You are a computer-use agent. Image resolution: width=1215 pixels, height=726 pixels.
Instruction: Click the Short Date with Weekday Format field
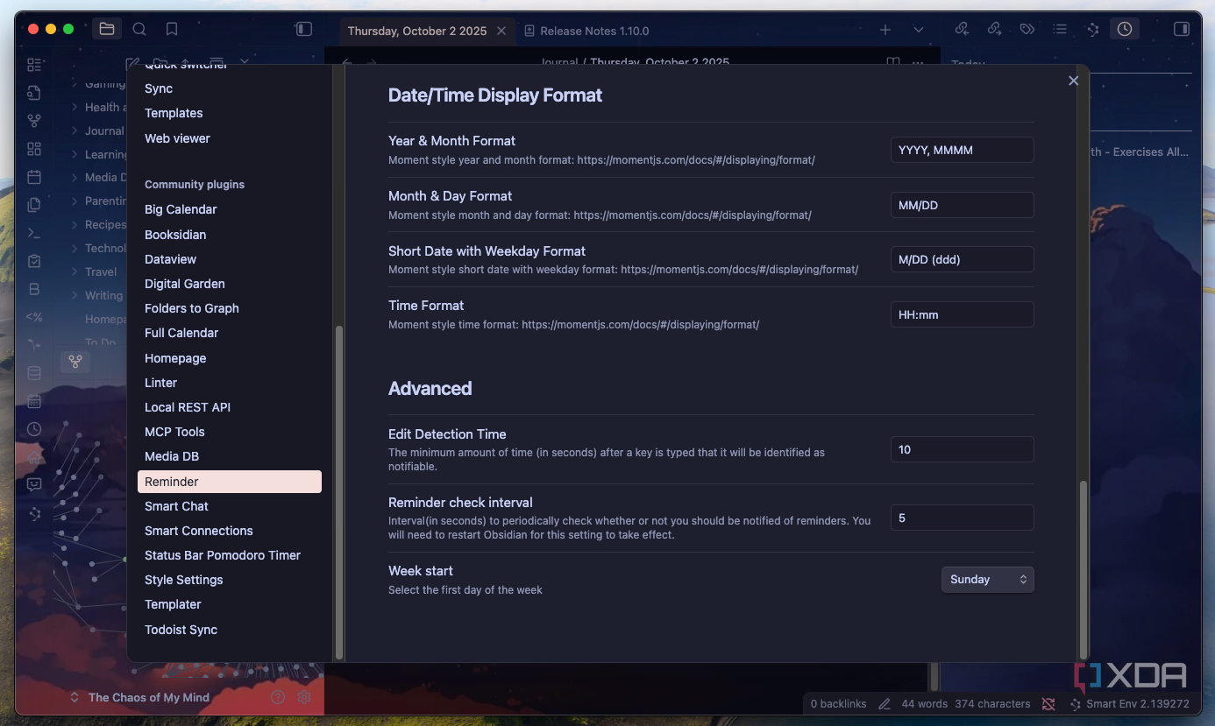pos(963,259)
